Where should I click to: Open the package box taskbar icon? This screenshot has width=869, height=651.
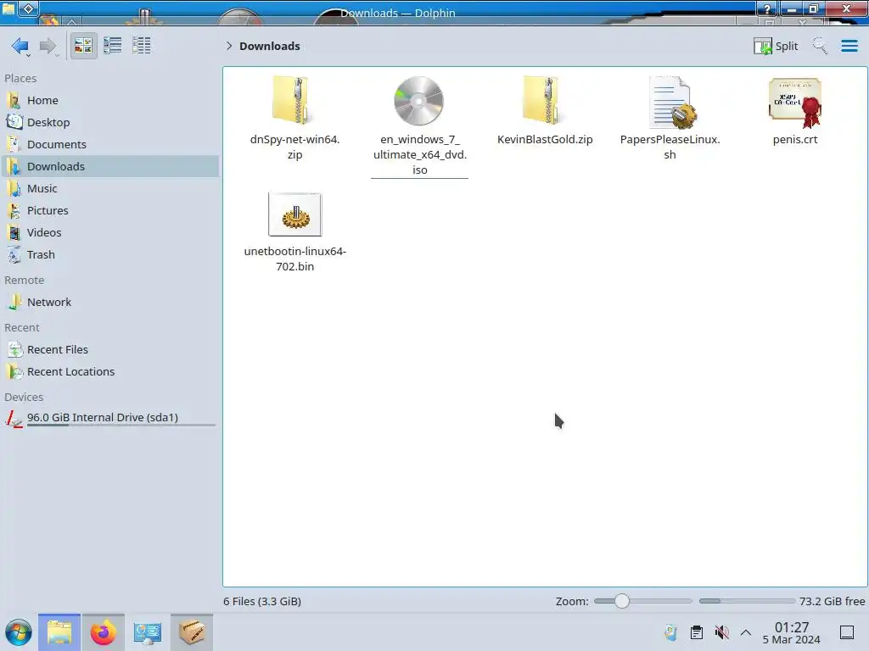(192, 632)
